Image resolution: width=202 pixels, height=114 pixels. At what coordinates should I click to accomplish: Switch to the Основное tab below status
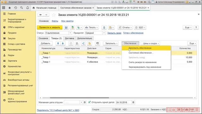click(43, 38)
